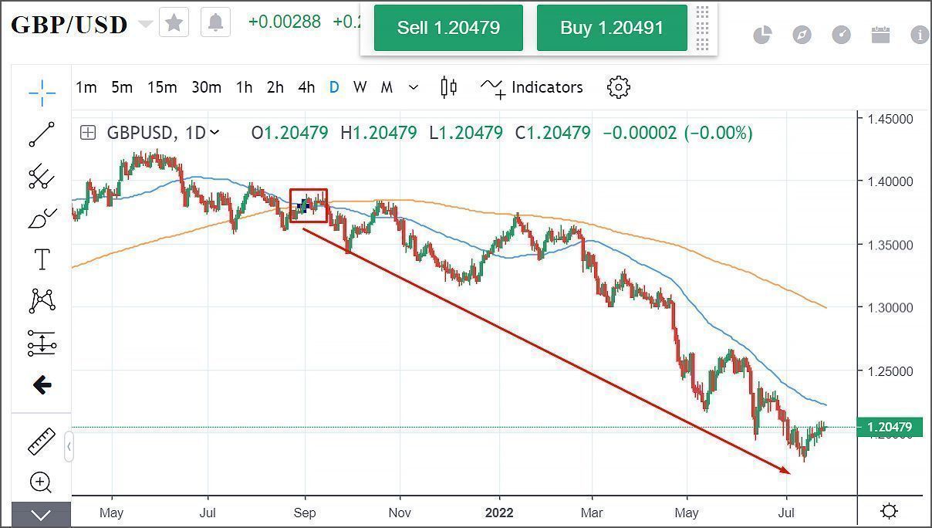Screen dimensions: 932x528
Task: Click the Buy 1.20491 button
Action: pyautogui.click(x=612, y=28)
